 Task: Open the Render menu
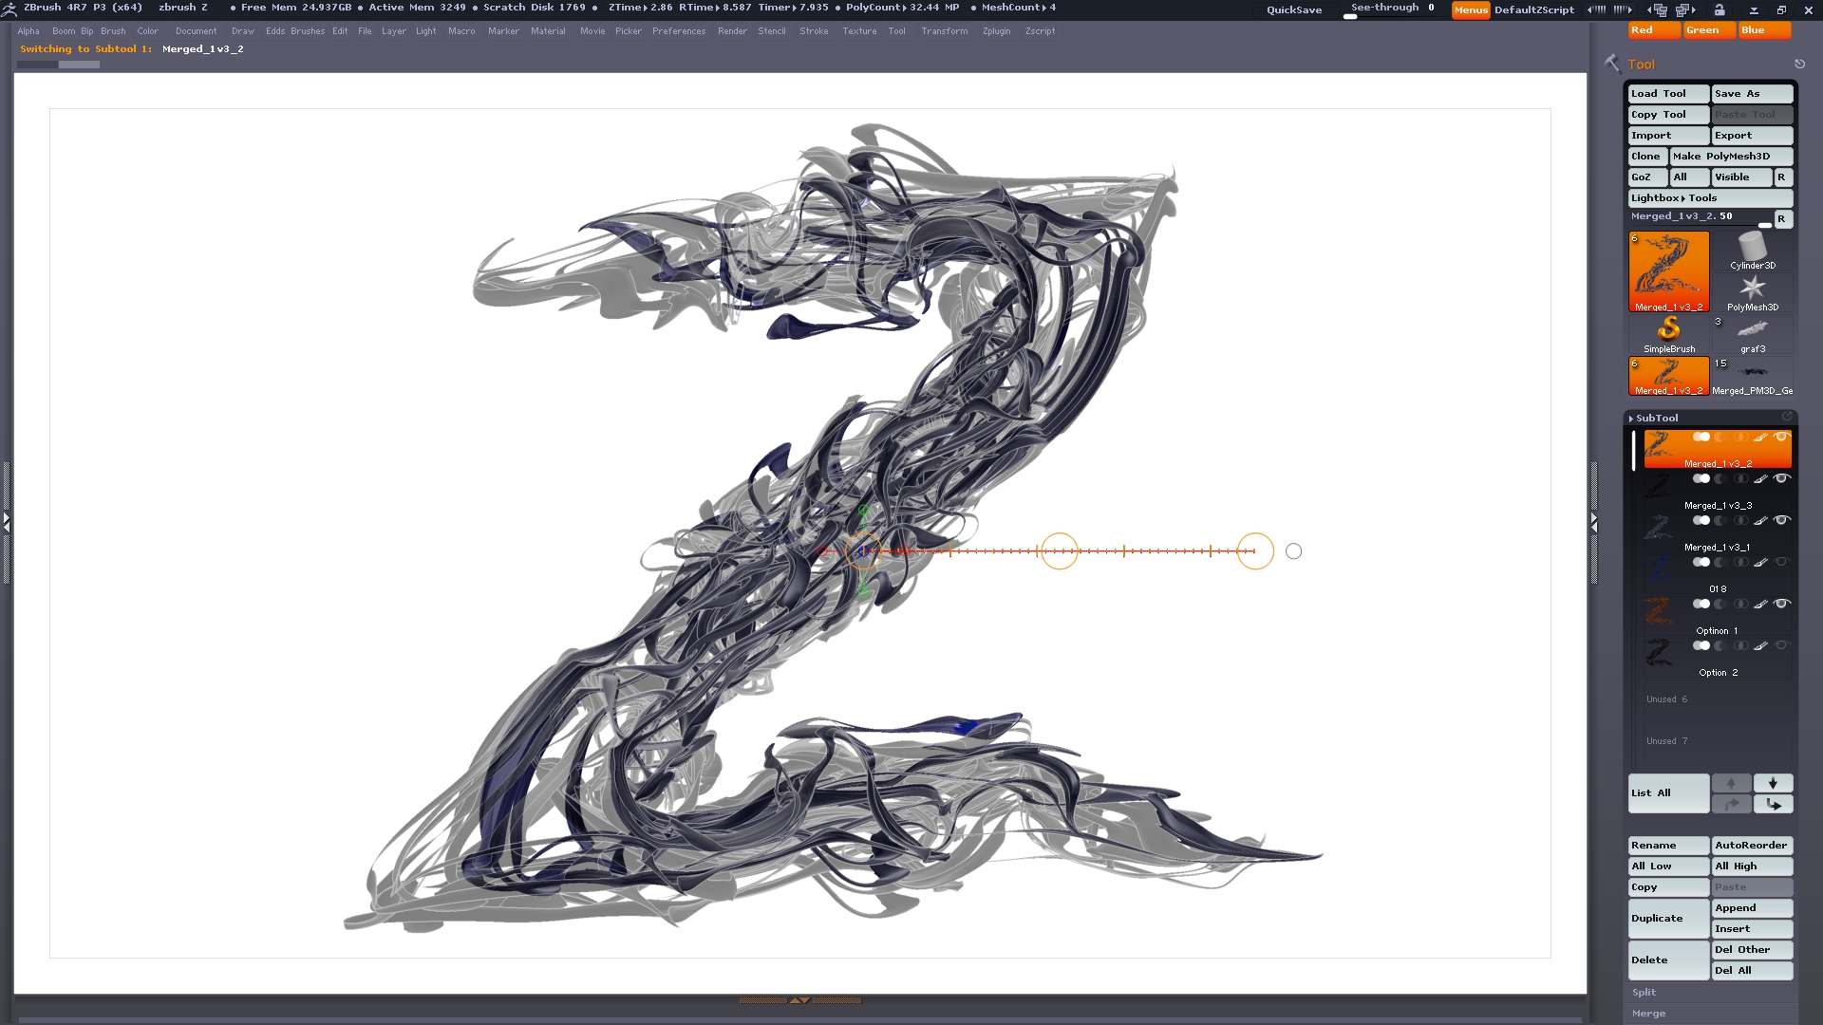tap(732, 31)
